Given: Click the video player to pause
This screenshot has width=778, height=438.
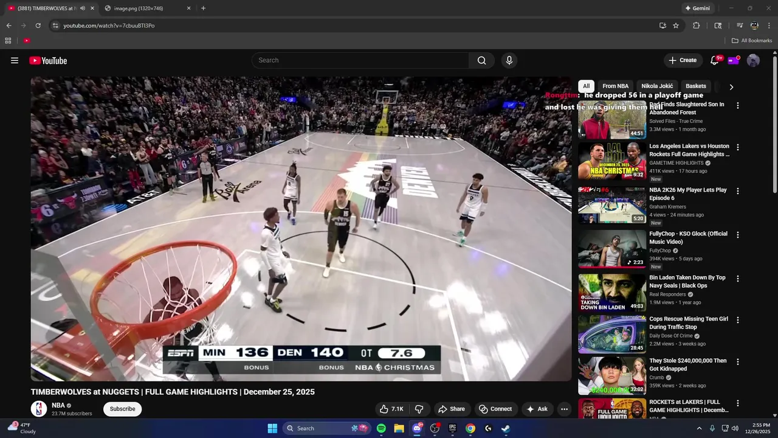Looking at the screenshot, I should click(301, 229).
